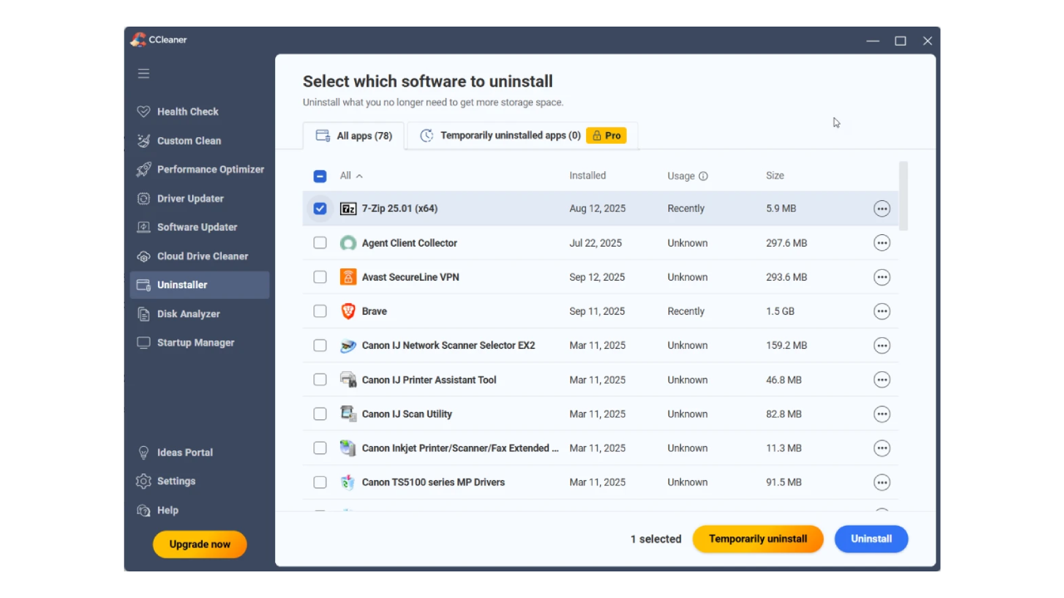1064x598 pixels.
Task: Sort by the Installed column header
Action: pos(588,175)
